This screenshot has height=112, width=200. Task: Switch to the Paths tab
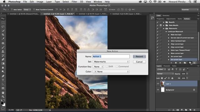174,66
